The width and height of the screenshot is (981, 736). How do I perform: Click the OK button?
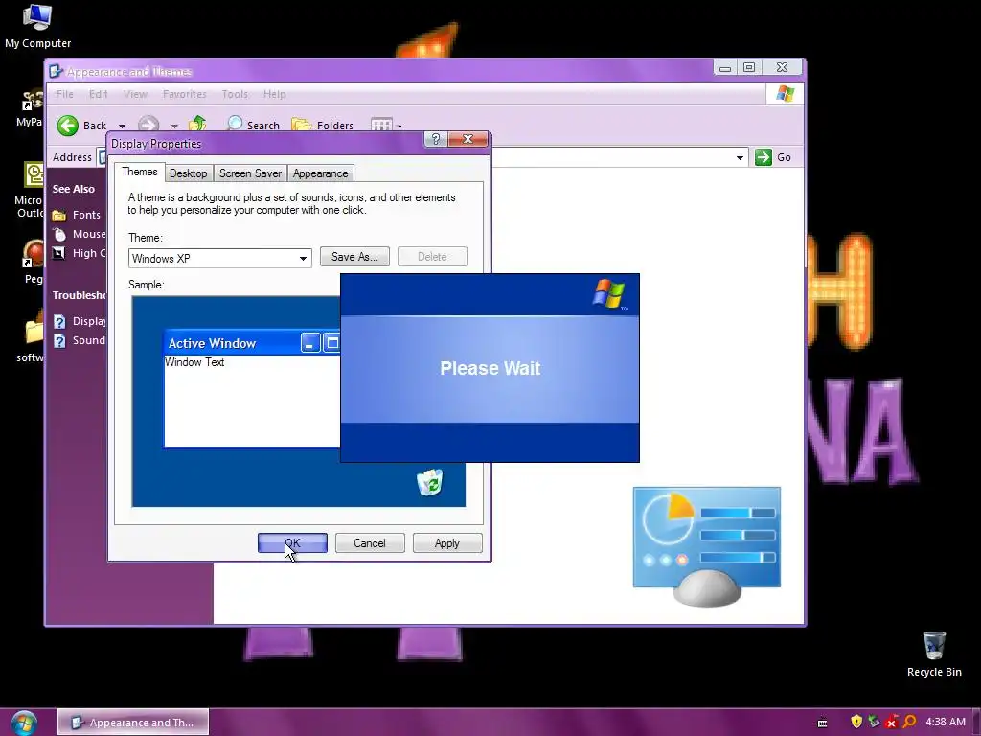[292, 542]
